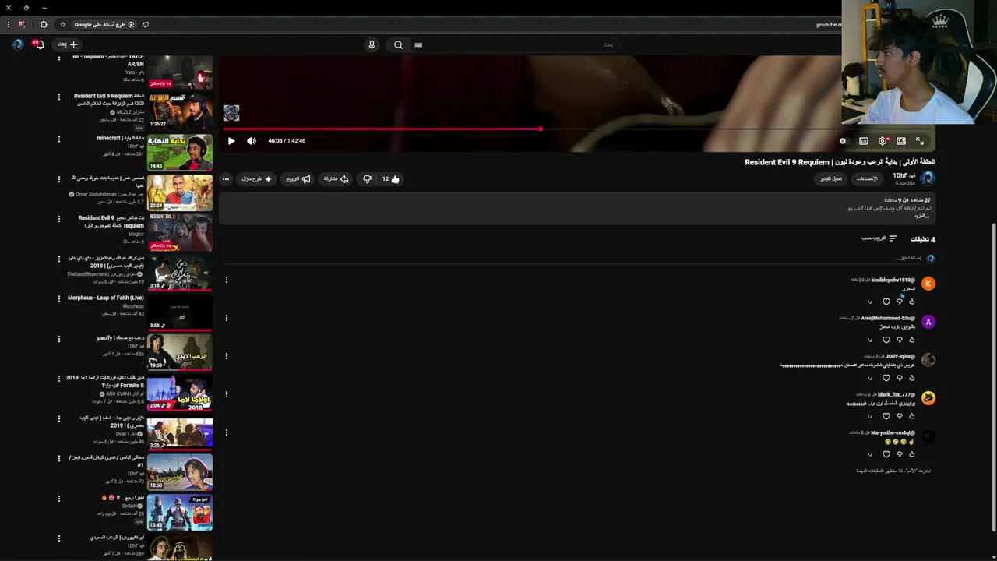Open khalidepohv1510's orange K avatar
Viewport: 997px width, 561px height.
[x=928, y=284]
